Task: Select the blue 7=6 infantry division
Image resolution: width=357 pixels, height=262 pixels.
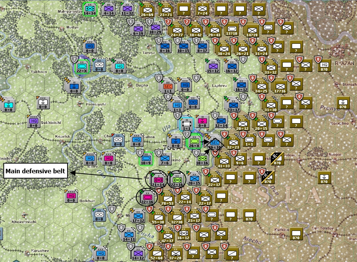Action: pos(165,158)
